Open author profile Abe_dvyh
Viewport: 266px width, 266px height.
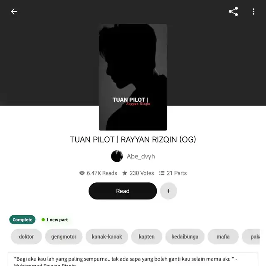click(x=141, y=156)
